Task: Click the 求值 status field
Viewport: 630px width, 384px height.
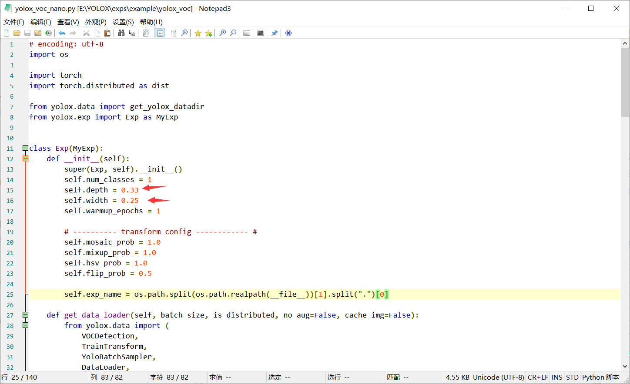Action: pos(237,377)
